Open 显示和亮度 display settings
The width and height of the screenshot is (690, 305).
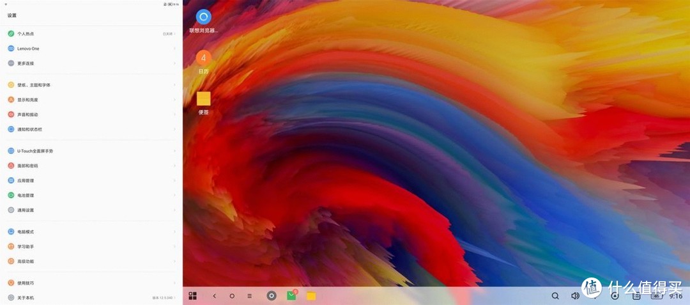[x=27, y=100]
